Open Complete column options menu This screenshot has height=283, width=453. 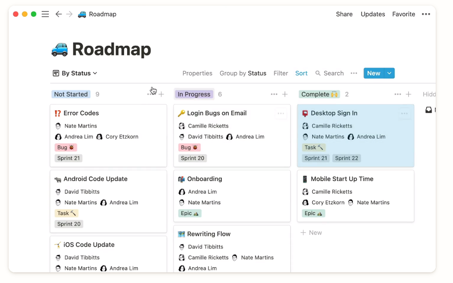click(x=398, y=94)
